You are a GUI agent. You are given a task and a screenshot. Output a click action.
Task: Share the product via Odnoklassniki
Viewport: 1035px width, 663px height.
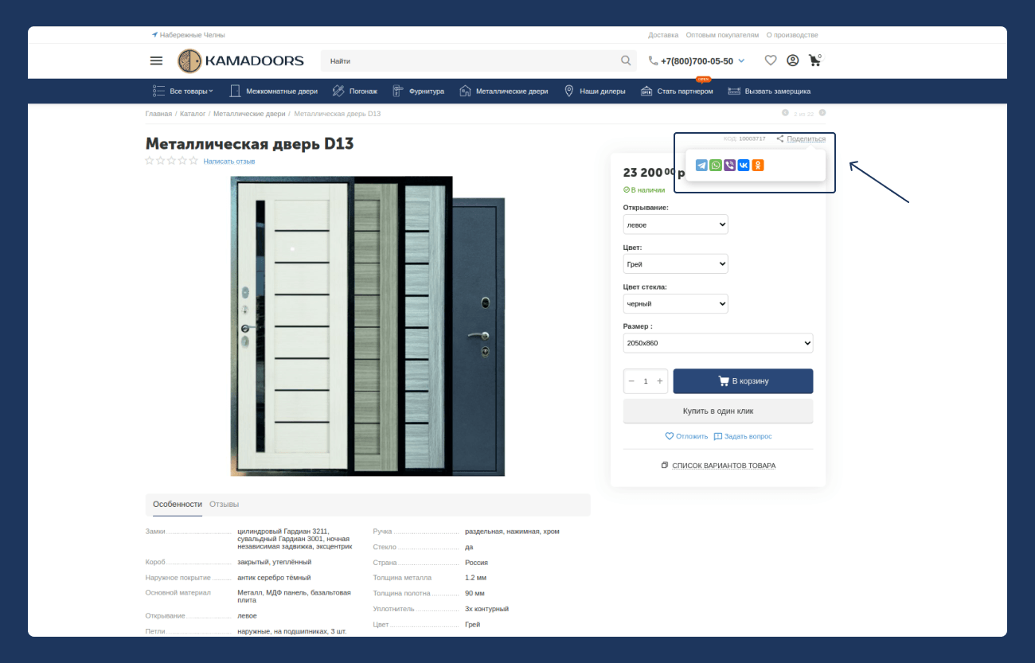point(758,166)
